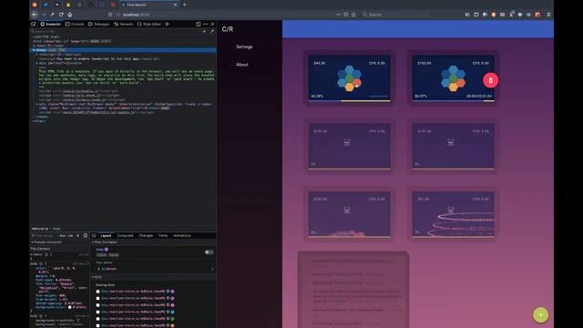Screen dimensions: 583x328
Task: Click the browser back arrow
Action: 35,15
